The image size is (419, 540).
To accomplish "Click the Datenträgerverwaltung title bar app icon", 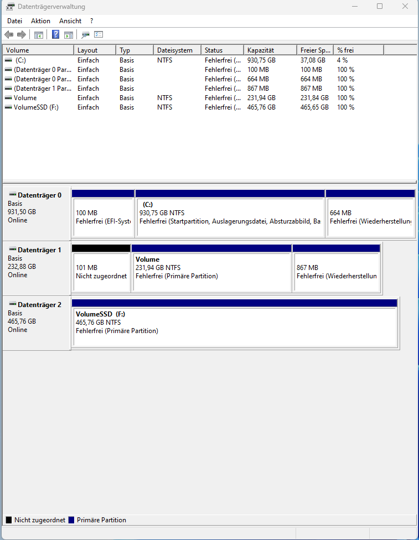I will [10, 7].
